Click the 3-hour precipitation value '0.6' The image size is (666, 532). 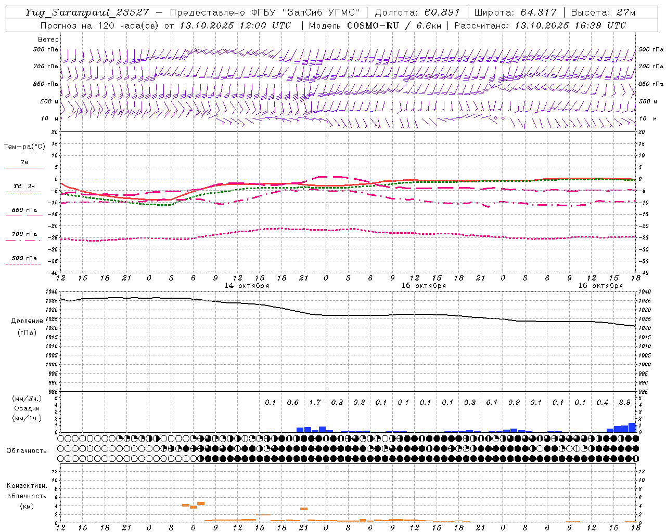(x=293, y=403)
